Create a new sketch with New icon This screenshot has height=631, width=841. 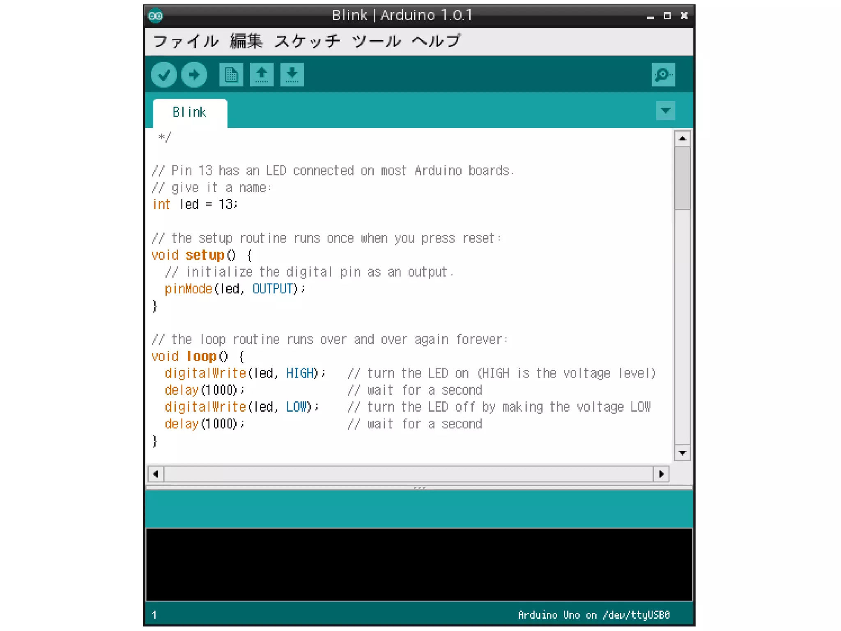point(231,75)
